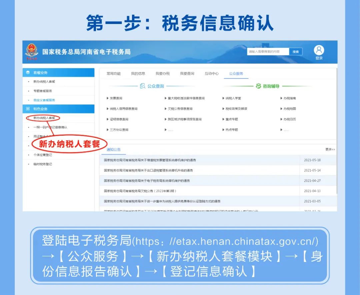Screen dimensions: 360x295
Task: Switch to the 常用功能 tab
Action: click(114, 73)
